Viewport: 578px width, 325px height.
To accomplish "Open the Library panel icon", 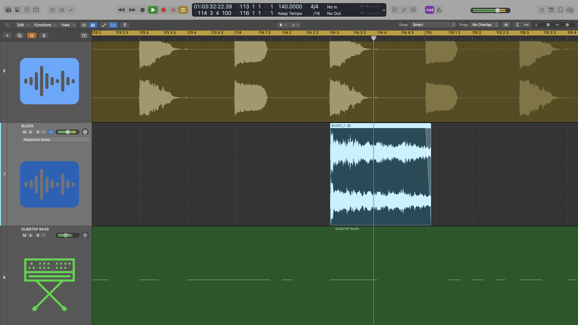I will [9, 10].
